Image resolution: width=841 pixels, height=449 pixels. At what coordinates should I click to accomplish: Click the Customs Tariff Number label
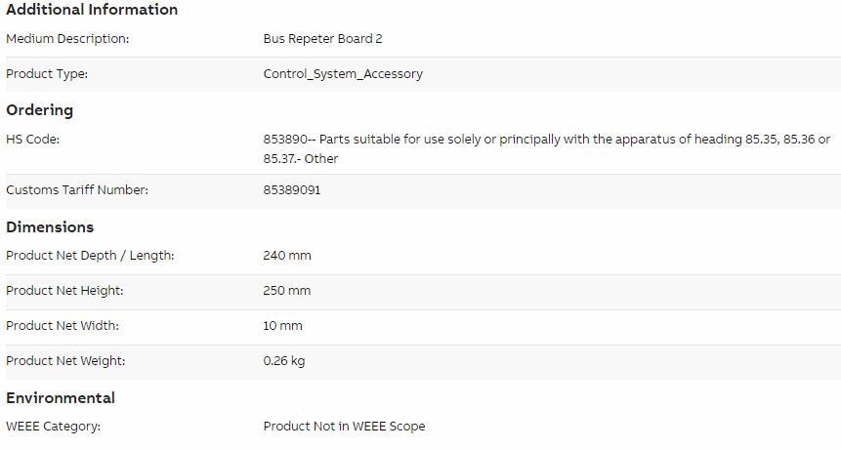coord(77,190)
